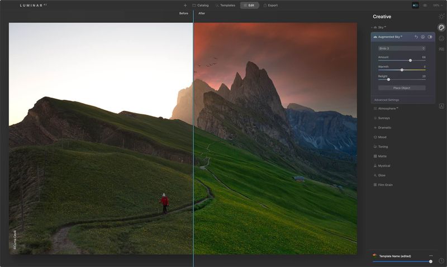Adjust the Relight slider
This screenshot has height=267, width=447.
(388, 79)
